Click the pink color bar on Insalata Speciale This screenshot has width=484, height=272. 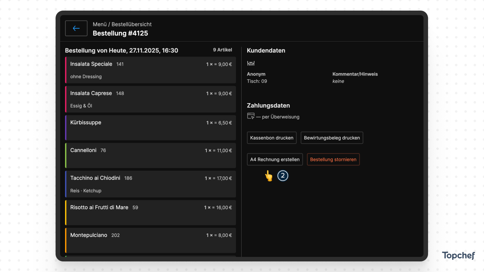coord(66,70)
